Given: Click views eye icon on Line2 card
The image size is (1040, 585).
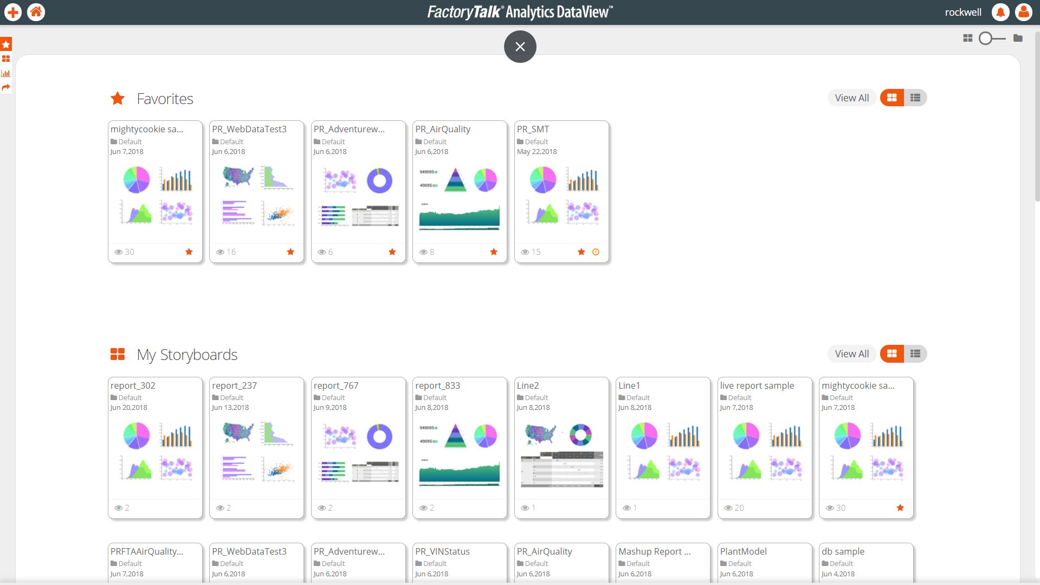Looking at the screenshot, I should click(x=525, y=508).
